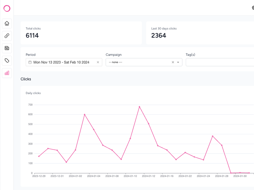Select the statistics bar-chart sidebar icon

7,73
